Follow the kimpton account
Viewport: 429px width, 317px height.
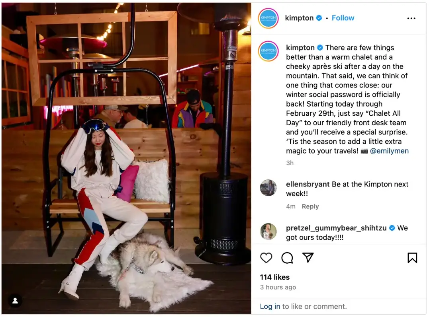pos(343,18)
